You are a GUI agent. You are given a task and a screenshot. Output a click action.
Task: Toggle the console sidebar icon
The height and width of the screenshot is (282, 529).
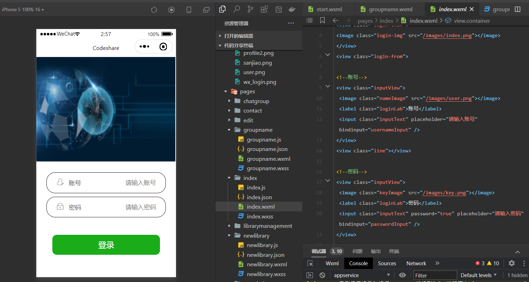pos(309,275)
